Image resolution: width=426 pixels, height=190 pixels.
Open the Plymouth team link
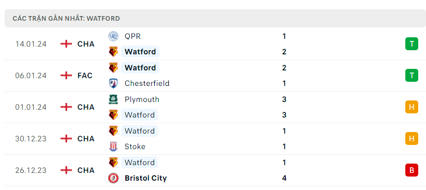click(x=142, y=99)
